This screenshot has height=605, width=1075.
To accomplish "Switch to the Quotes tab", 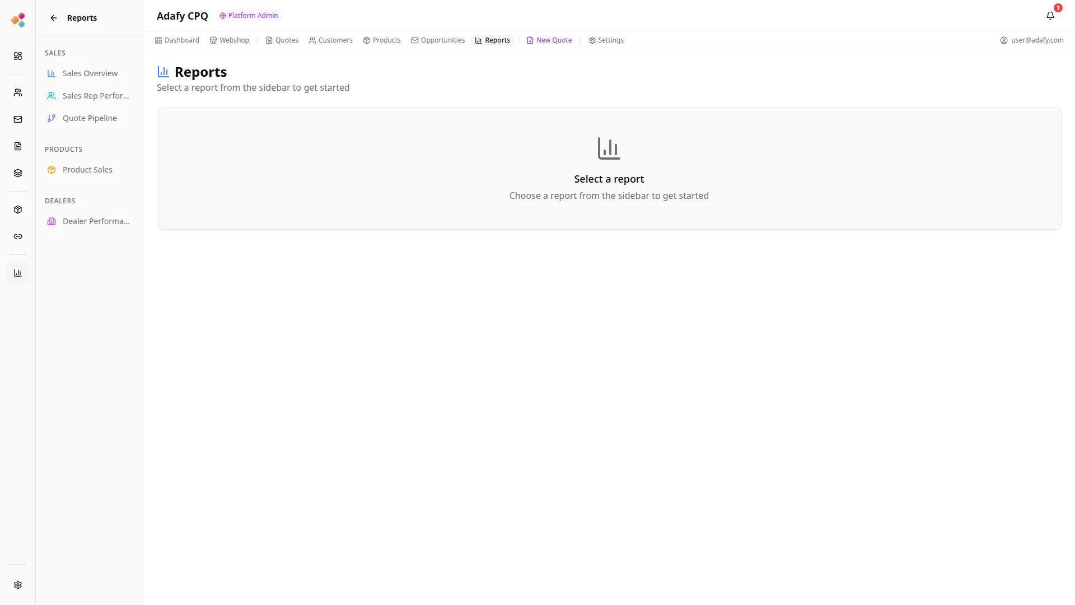I will [x=282, y=40].
